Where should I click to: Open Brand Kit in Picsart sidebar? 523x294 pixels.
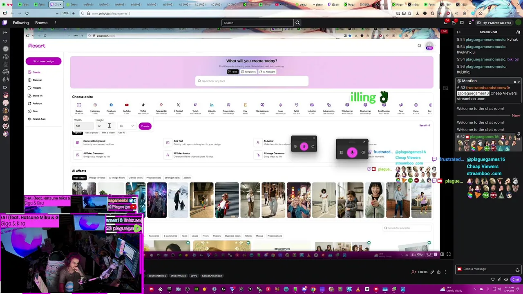pos(35,96)
